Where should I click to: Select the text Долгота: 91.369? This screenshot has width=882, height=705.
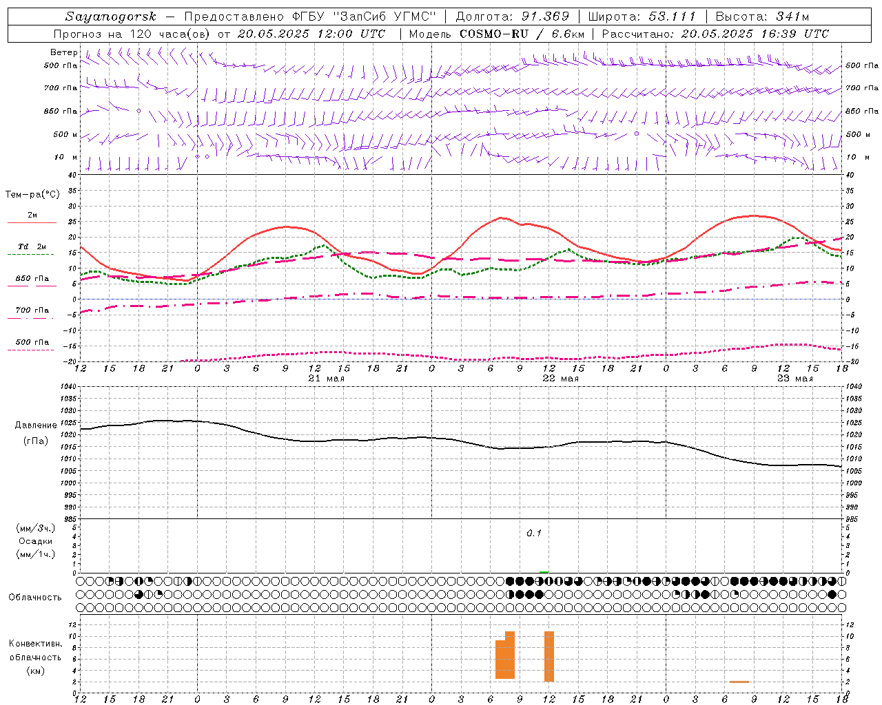[513, 17]
